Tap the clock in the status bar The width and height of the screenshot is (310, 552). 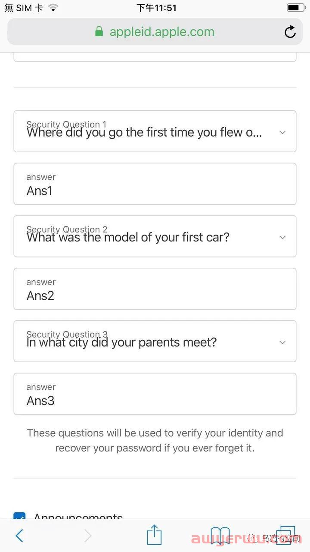(x=156, y=8)
